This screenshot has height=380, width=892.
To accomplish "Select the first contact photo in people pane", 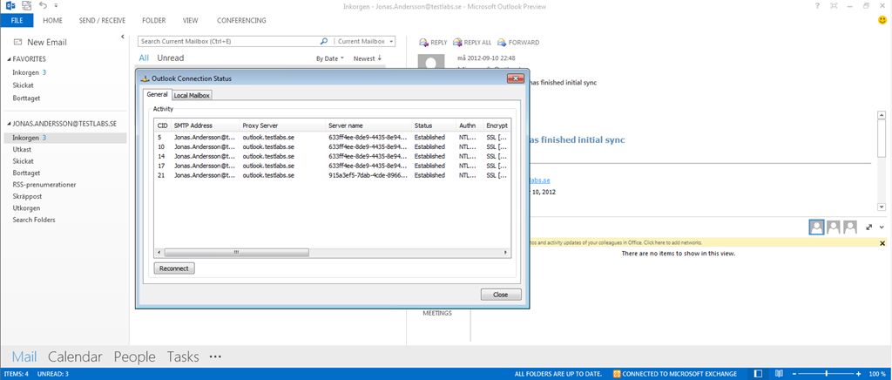I will 816,227.
